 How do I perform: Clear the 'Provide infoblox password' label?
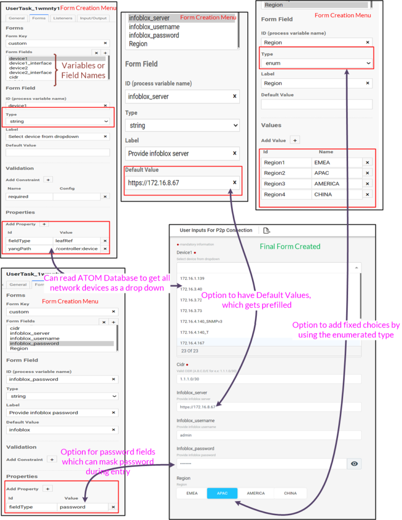(x=113, y=412)
